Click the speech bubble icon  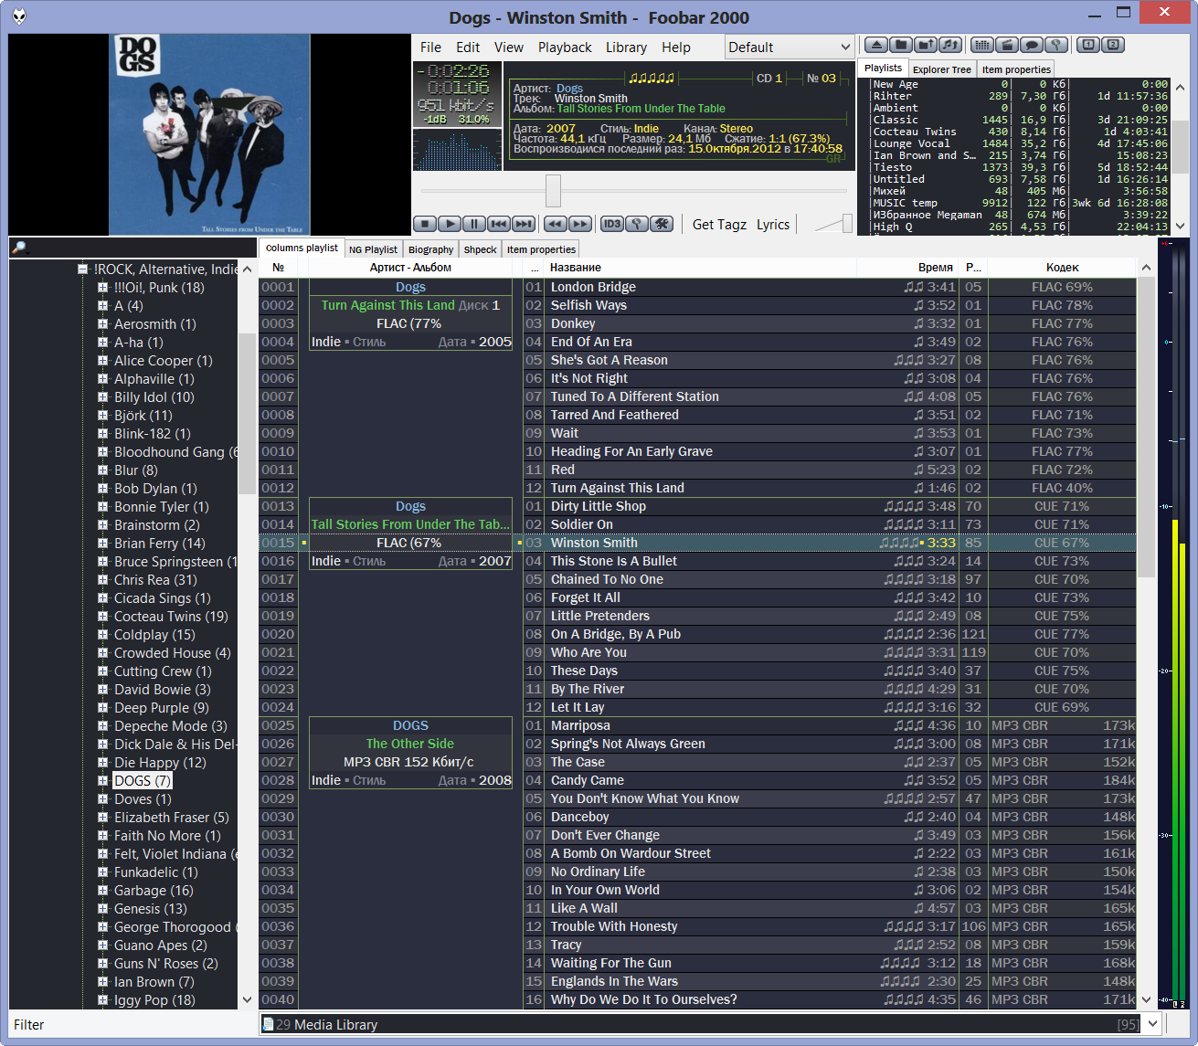(x=1031, y=45)
